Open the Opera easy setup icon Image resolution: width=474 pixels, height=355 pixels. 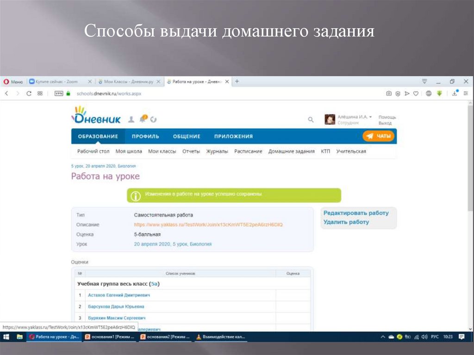(466, 93)
